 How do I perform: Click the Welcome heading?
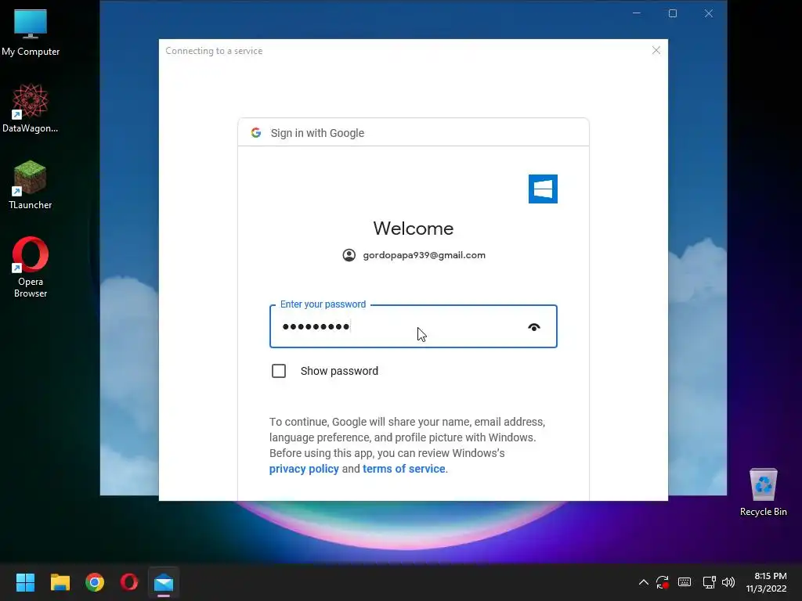point(414,229)
